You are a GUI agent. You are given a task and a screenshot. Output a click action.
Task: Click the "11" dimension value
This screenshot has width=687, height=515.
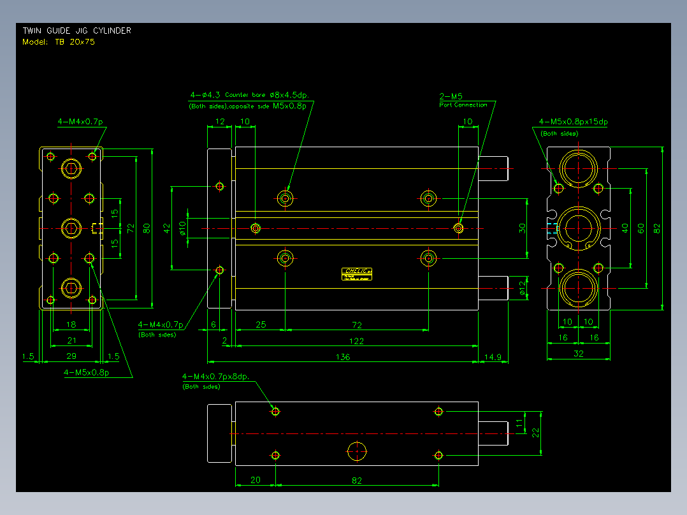pos(519,423)
